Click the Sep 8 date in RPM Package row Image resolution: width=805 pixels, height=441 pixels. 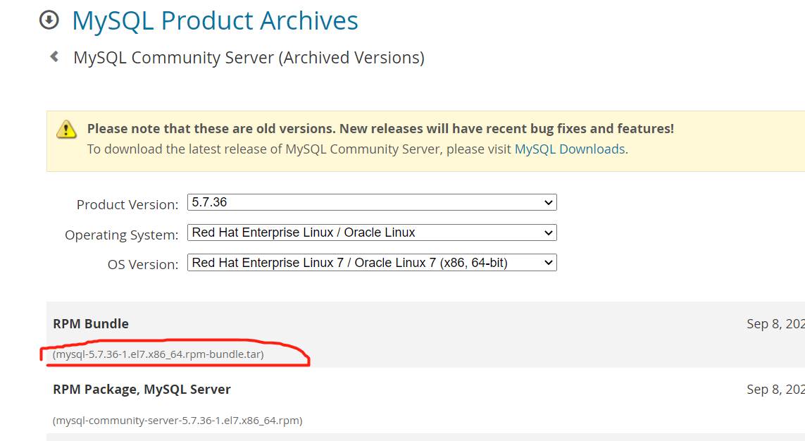(x=775, y=390)
